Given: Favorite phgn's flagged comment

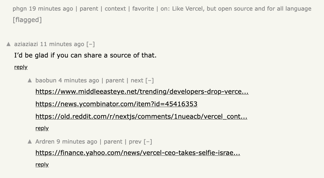Looking at the screenshot, I should click(x=143, y=9).
